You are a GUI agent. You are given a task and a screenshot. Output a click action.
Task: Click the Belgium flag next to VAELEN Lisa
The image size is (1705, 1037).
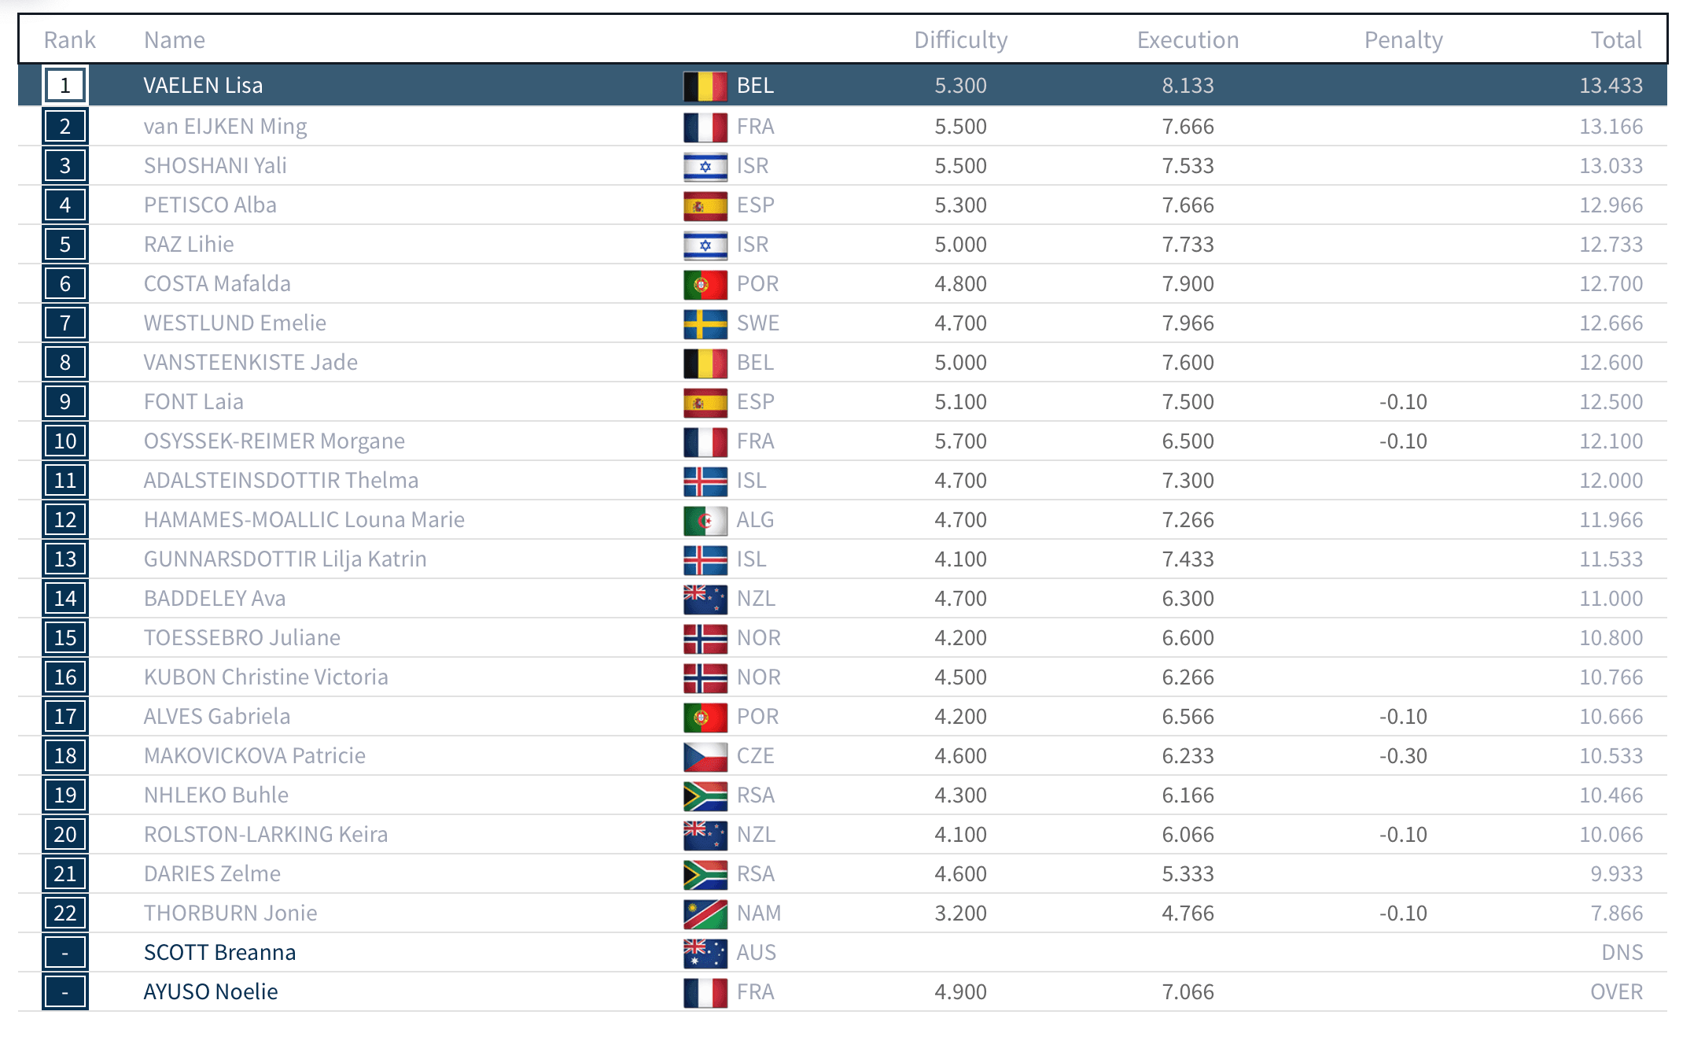[705, 86]
